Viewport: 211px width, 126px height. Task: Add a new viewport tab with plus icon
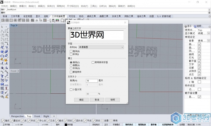pos(54,116)
